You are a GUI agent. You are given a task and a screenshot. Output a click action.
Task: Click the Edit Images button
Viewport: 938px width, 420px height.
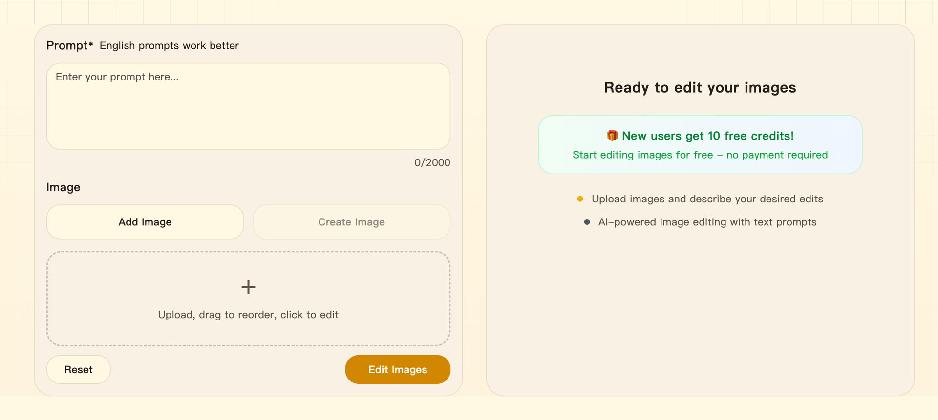[x=397, y=369]
